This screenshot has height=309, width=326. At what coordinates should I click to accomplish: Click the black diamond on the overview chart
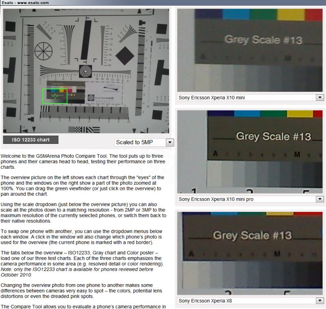tap(125, 55)
